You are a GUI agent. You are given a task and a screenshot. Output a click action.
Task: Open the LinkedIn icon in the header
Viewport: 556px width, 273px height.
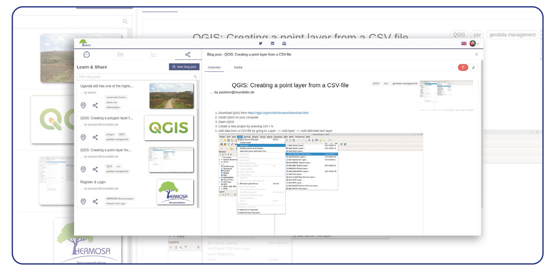[272, 43]
